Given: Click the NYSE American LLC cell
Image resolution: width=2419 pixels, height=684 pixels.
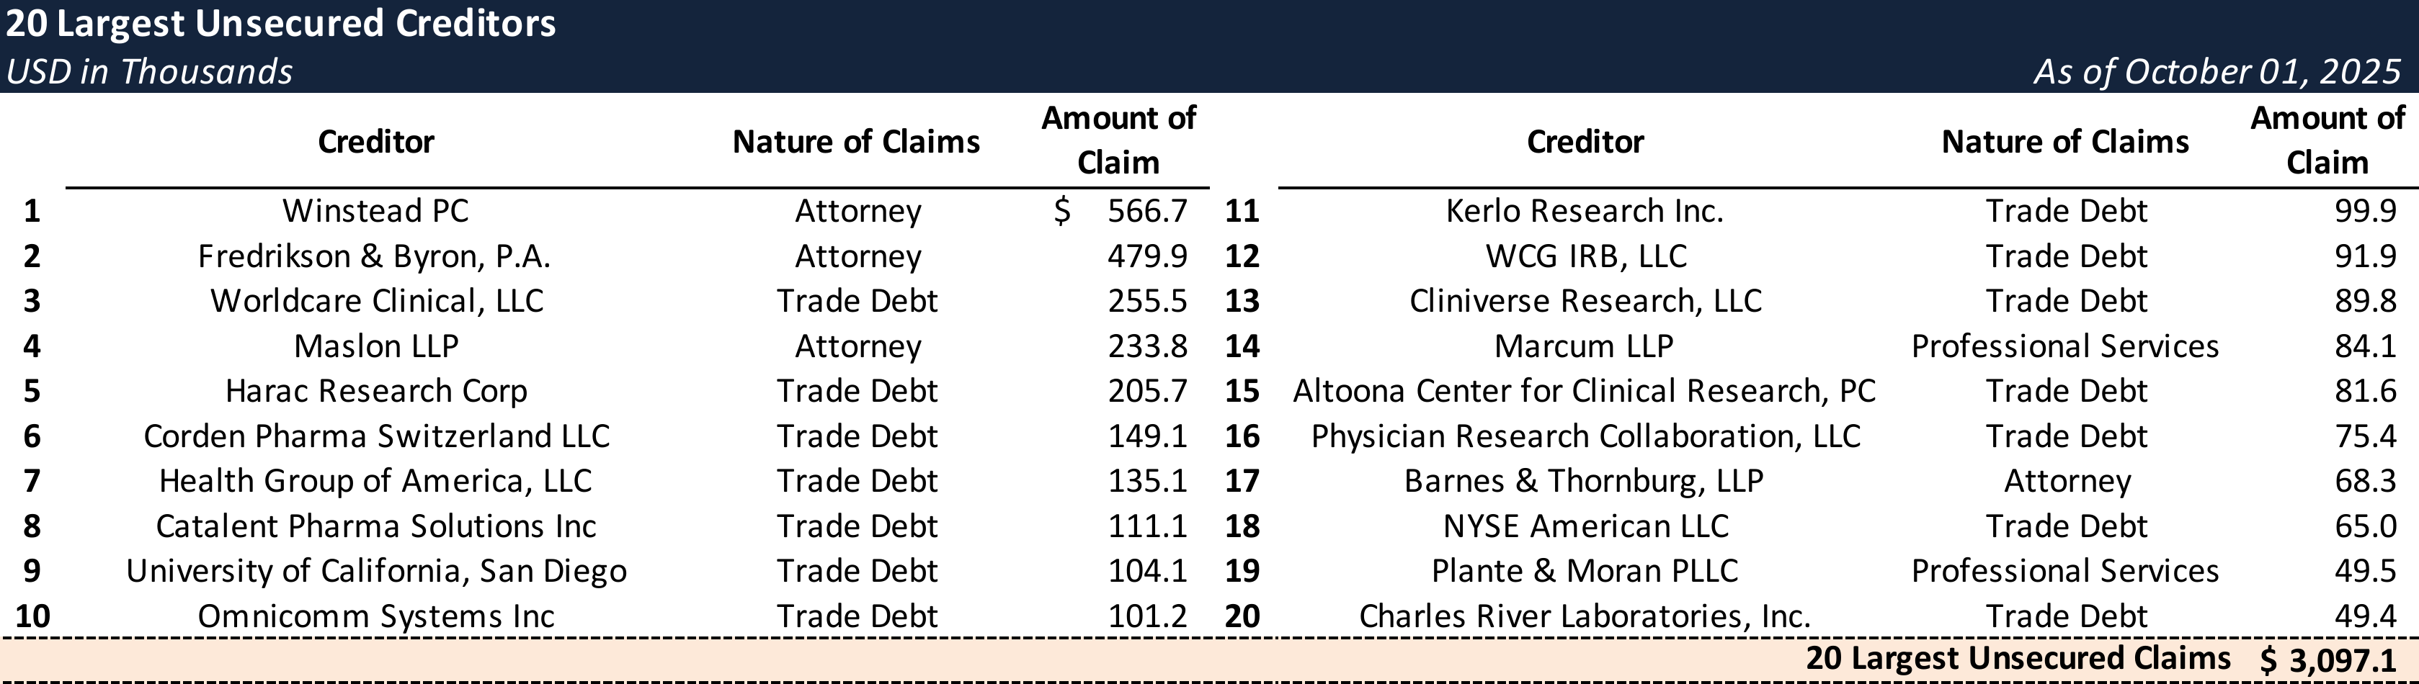Looking at the screenshot, I should coord(1585,526).
